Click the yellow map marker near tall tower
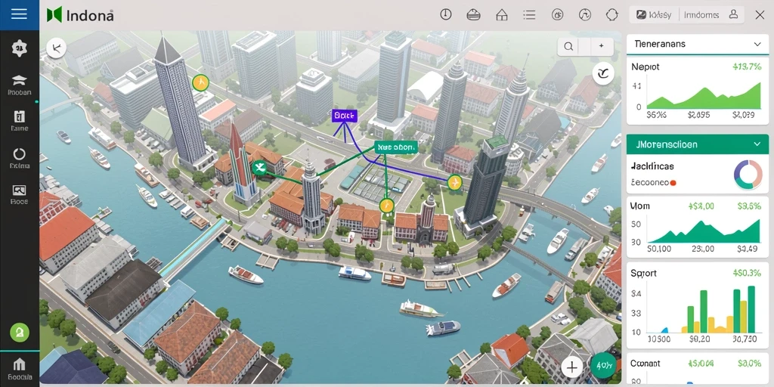 click(200, 82)
